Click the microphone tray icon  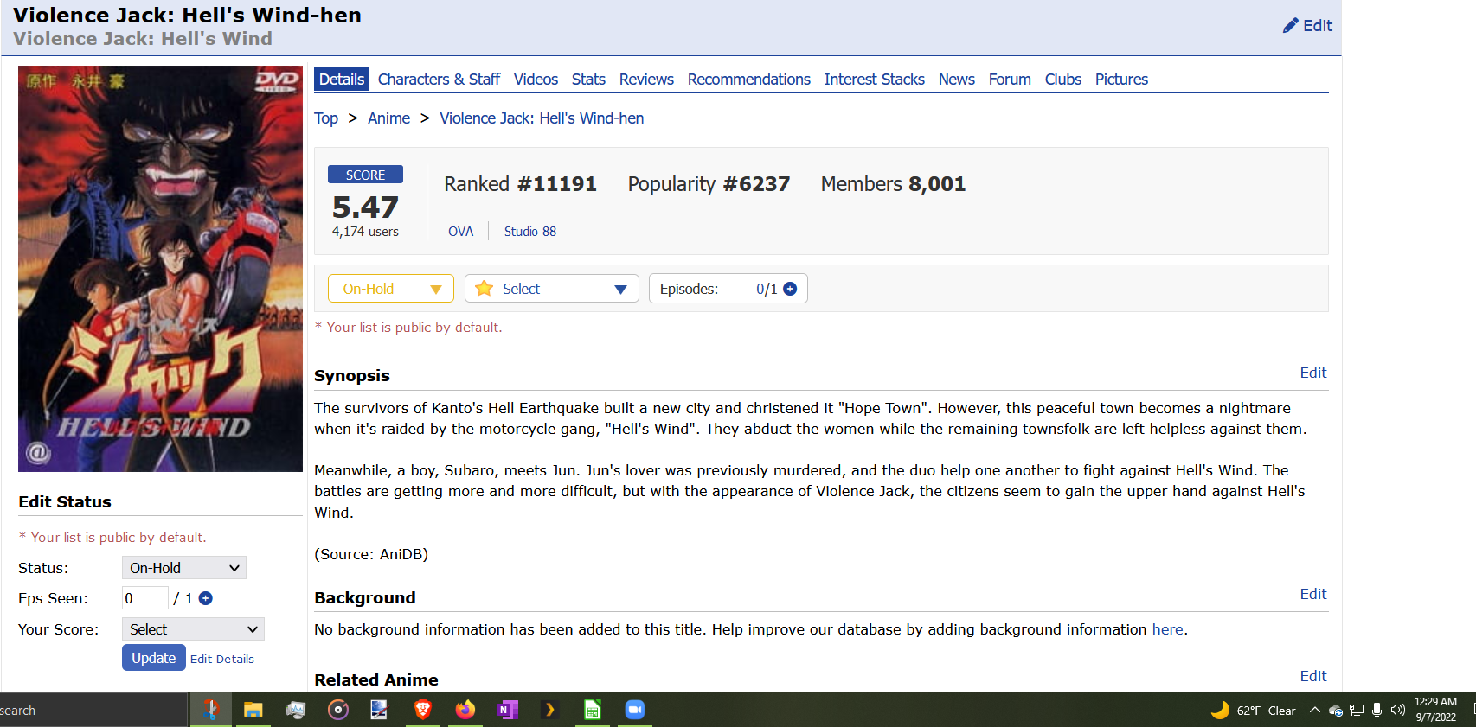pos(1377,710)
